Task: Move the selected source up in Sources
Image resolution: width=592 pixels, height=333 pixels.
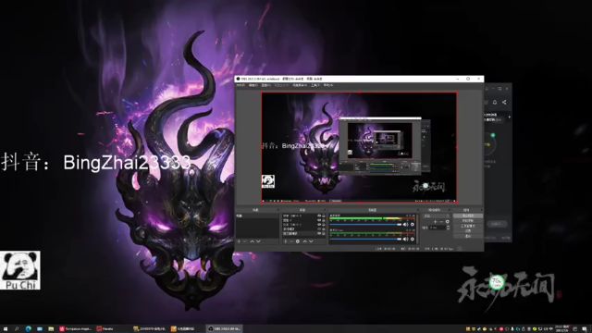Action: click(x=305, y=241)
